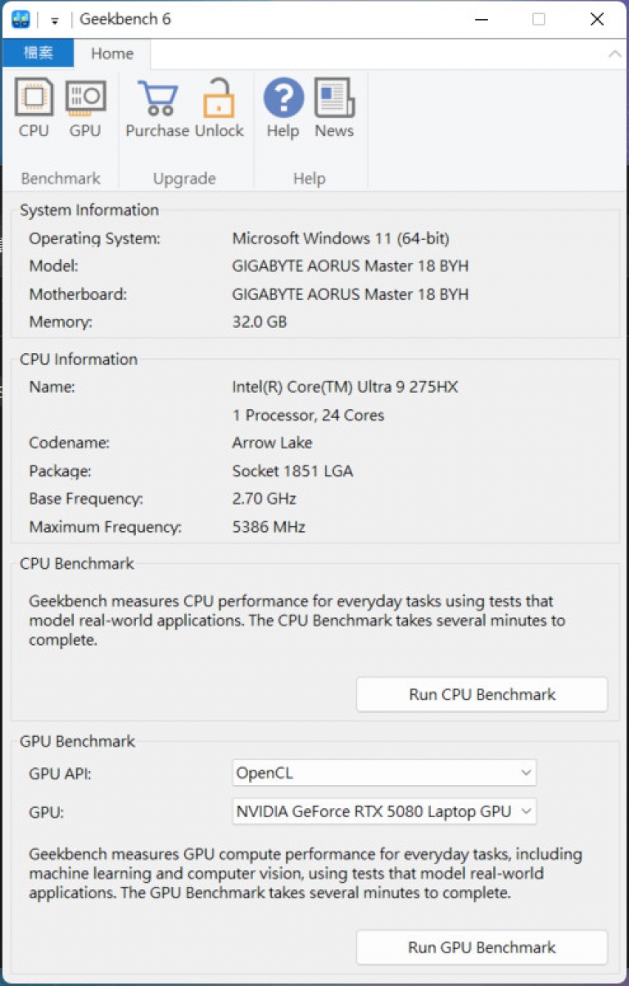The width and height of the screenshot is (629, 986).
Task: Click the Base Frequency label
Action: point(86,498)
